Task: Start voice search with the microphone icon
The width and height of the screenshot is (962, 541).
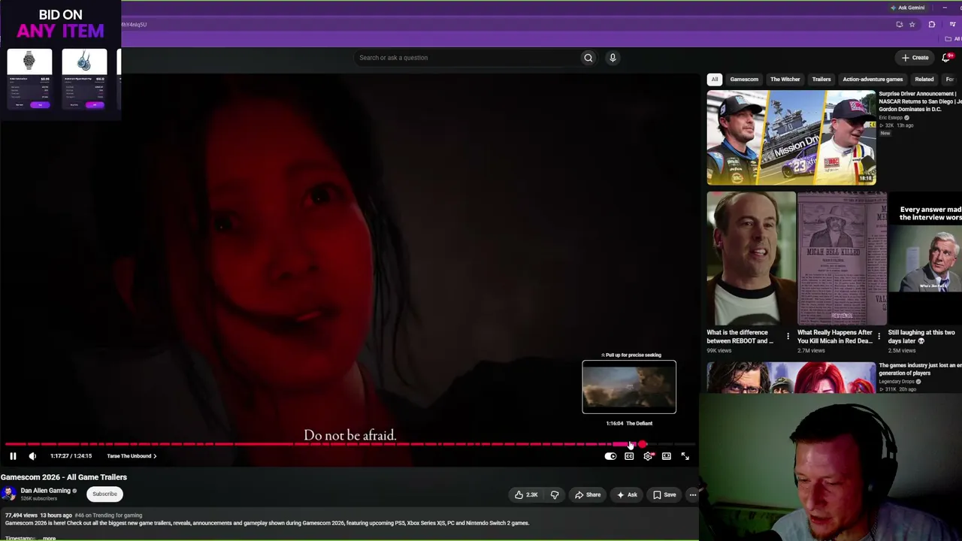Action: (613, 58)
